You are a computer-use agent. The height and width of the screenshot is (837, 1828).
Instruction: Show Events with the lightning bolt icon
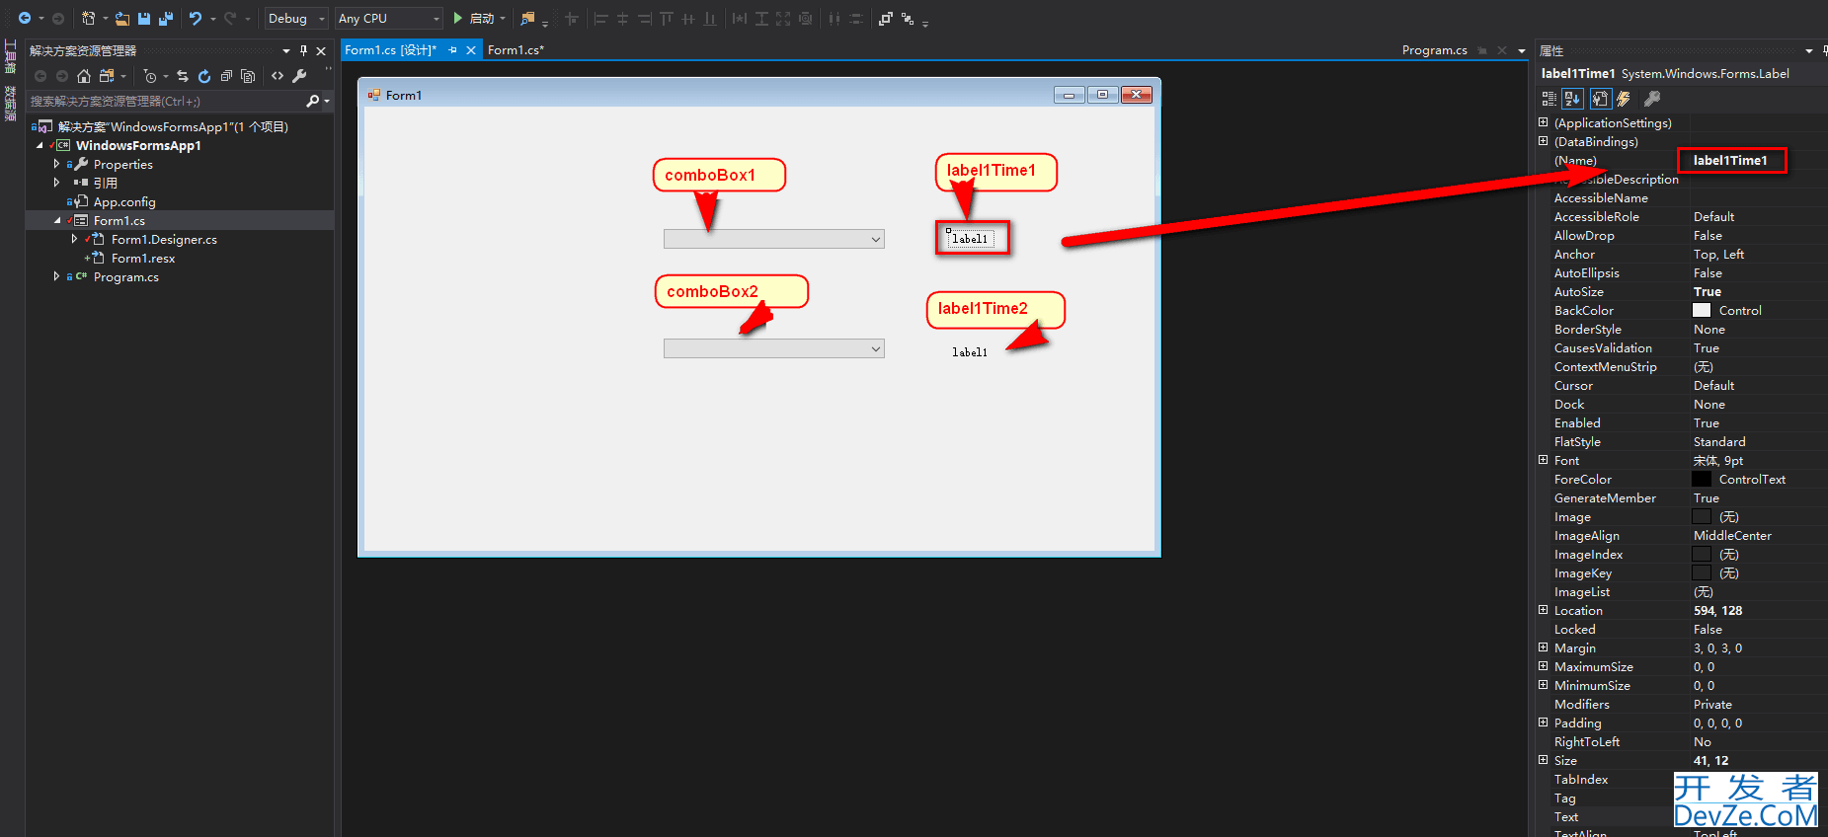tap(1624, 99)
